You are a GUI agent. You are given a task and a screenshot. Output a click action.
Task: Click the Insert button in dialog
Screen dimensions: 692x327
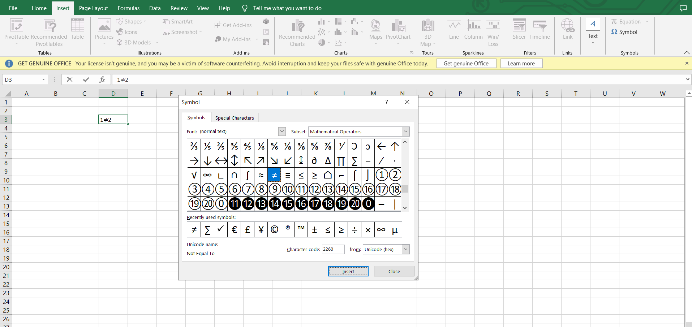[348, 271]
